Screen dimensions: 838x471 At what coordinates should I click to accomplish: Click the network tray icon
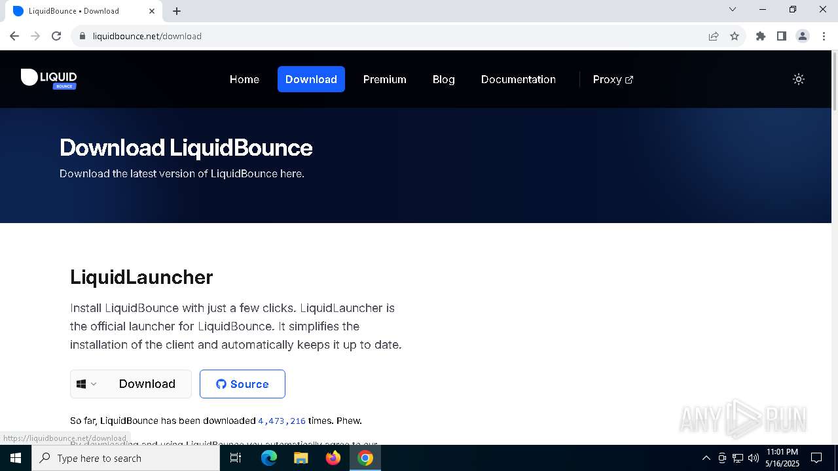pos(738,458)
